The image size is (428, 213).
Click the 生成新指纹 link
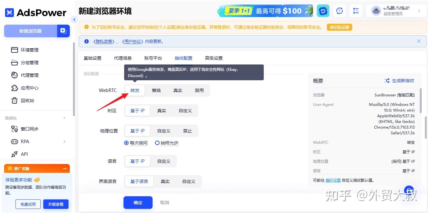(402, 81)
